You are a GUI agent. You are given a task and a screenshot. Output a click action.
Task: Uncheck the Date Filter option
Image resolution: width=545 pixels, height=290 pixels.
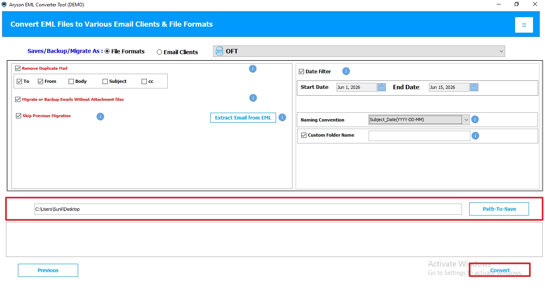click(x=301, y=72)
